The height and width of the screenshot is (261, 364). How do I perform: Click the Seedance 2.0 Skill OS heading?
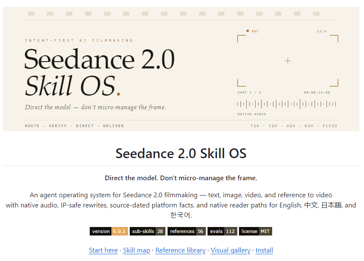point(181,153)
